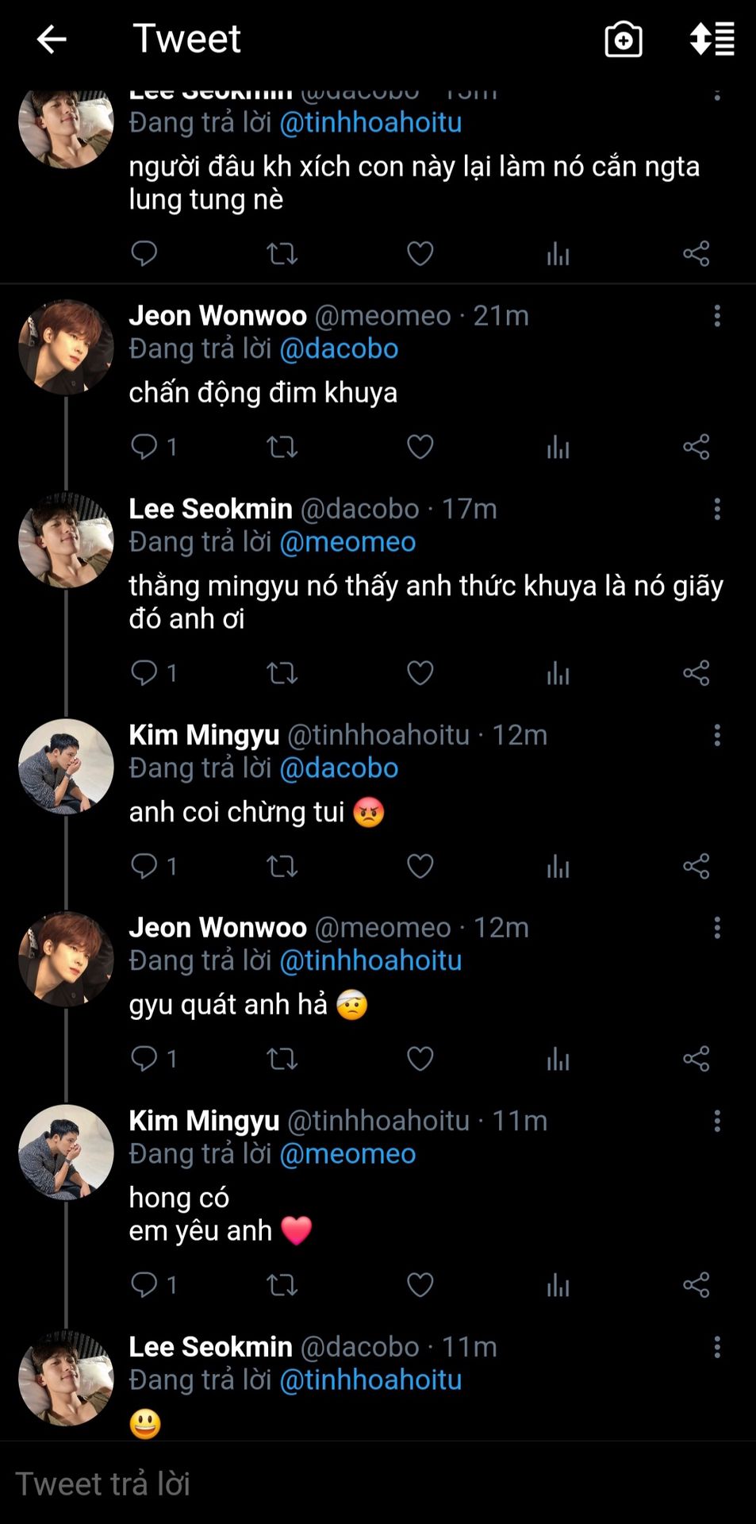The image size is (756, 1524).
Task: Like the "chấn động đim khuya" tweet
Action: point(420,447)
